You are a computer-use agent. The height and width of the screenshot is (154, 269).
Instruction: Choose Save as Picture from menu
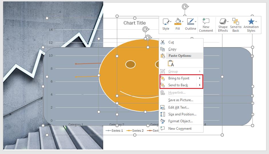pos(181,100)
